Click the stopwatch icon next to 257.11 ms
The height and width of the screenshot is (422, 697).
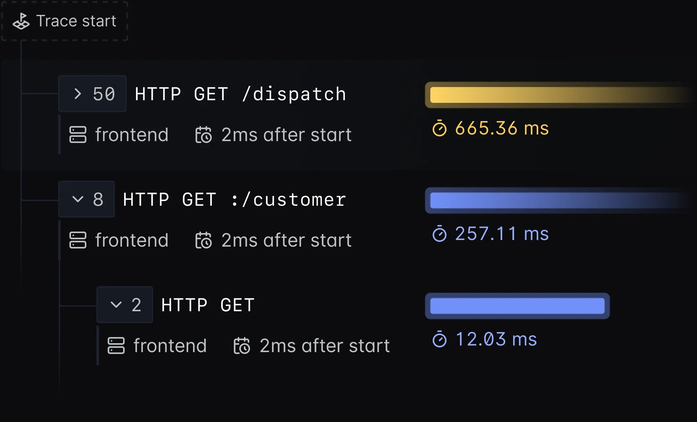(x=440, y=234)
